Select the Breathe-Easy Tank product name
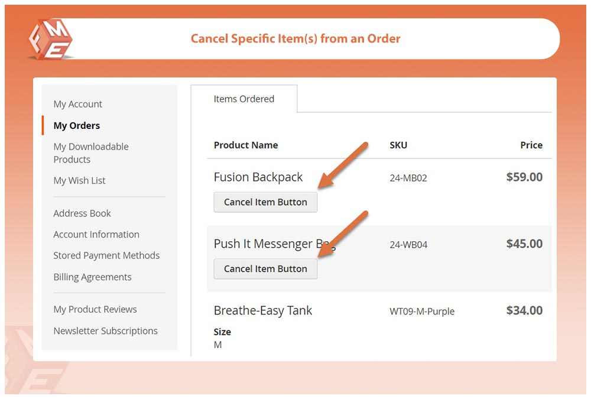Image resolution: width=591 pixels, height=399 pixels. pos(262,311)
